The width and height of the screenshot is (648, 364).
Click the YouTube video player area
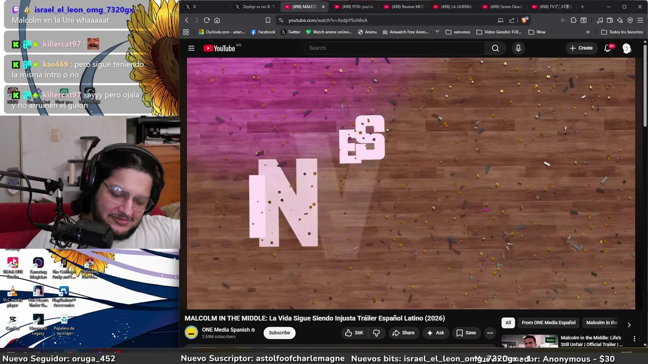coord(411,183)
